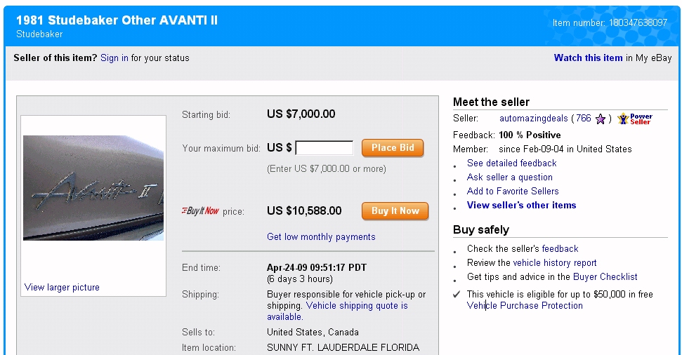Image resolution: width=682 pixels, height=355 pixels.
Task: Click the Buy It Now logo
Action: tap(201, 211)
